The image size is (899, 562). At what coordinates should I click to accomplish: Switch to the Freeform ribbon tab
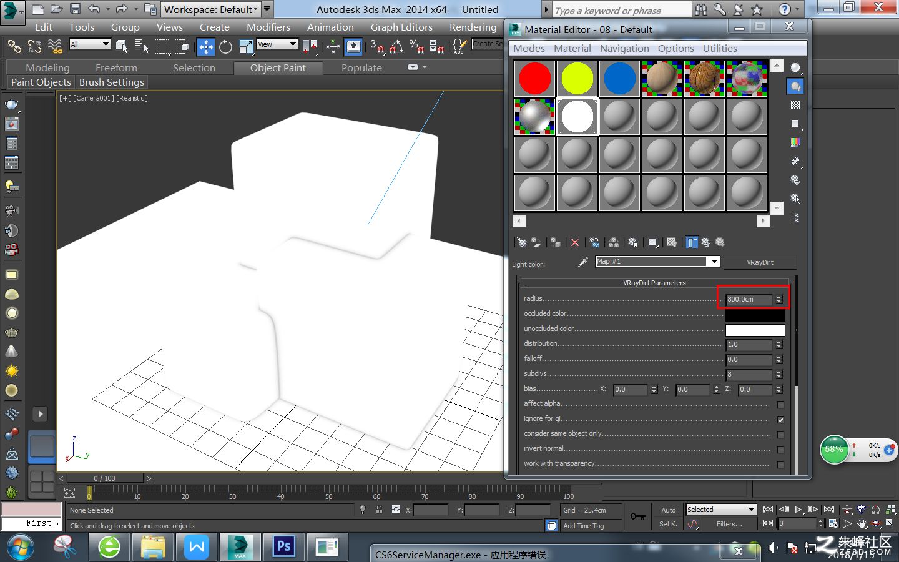pos(116,67)
